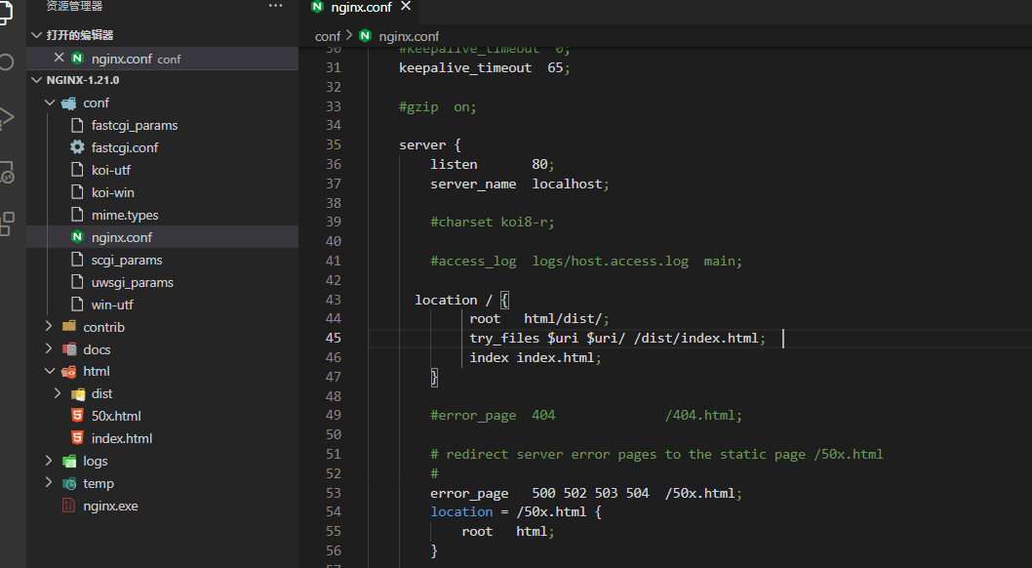The width and height of the screenshot is (1032, 568).
Task: Click the docs folder icon
Action: pos(68,348)
